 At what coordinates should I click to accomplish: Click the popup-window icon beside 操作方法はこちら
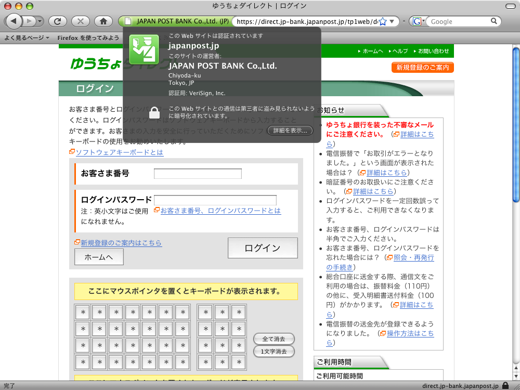383,333
